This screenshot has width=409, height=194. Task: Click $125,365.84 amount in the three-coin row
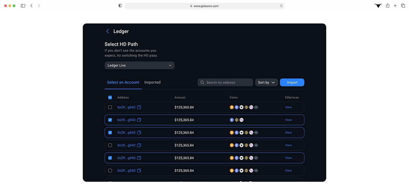pyautogui.click(x=184, y=120)
